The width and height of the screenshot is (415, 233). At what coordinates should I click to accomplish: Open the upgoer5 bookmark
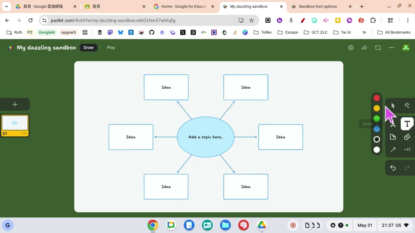[68, 32]
